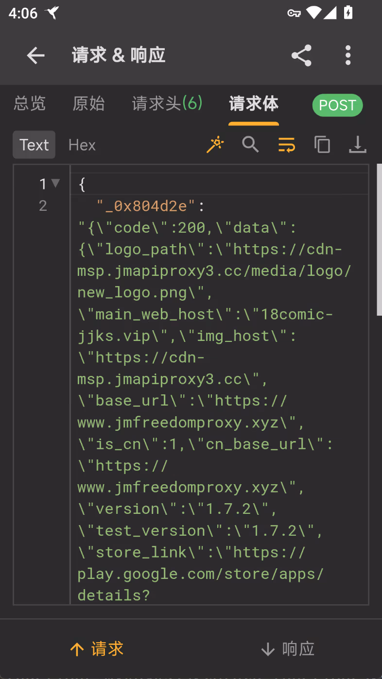Collapse the JSON fold arrow at line 1
Screen dimensions: 382x679
point(55,183)
